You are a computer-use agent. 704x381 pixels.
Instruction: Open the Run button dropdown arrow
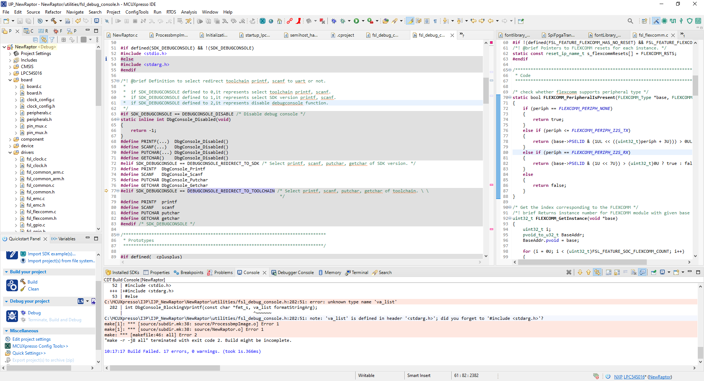point(363,21)
